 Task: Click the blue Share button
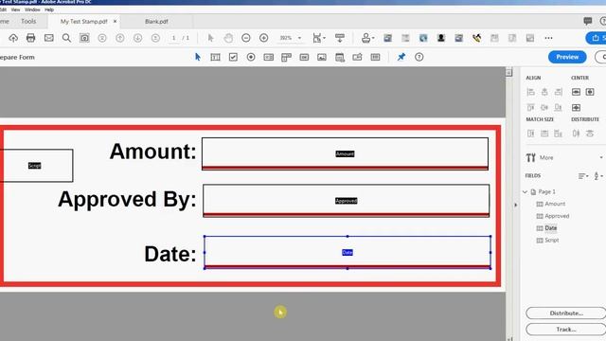[596, 38]
